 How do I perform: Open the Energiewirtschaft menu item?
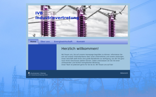[63, 42]
